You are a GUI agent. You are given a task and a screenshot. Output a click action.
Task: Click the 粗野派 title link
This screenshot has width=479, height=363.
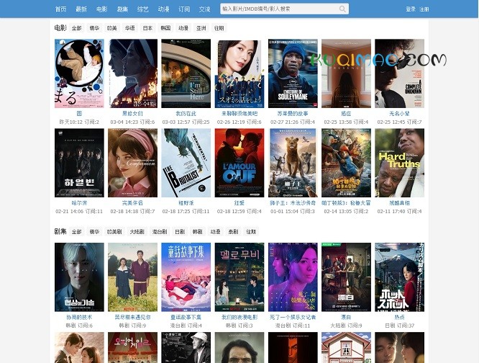186,203
